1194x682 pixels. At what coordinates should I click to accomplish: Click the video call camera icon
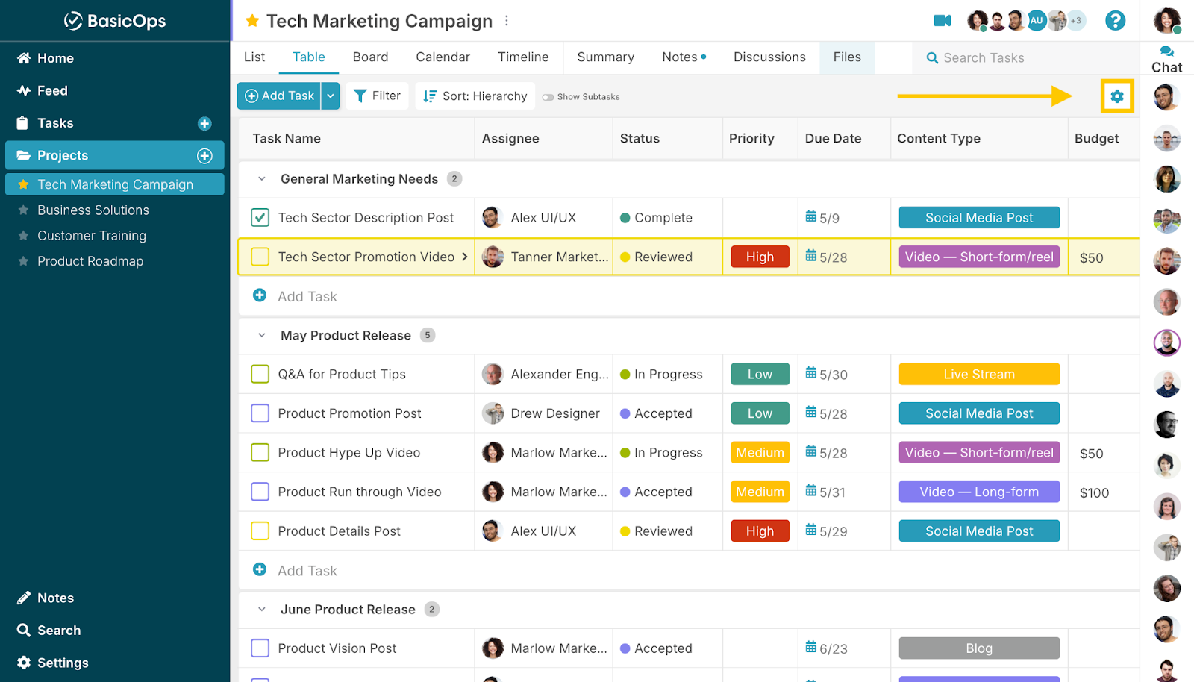click(x=942, y=21)
